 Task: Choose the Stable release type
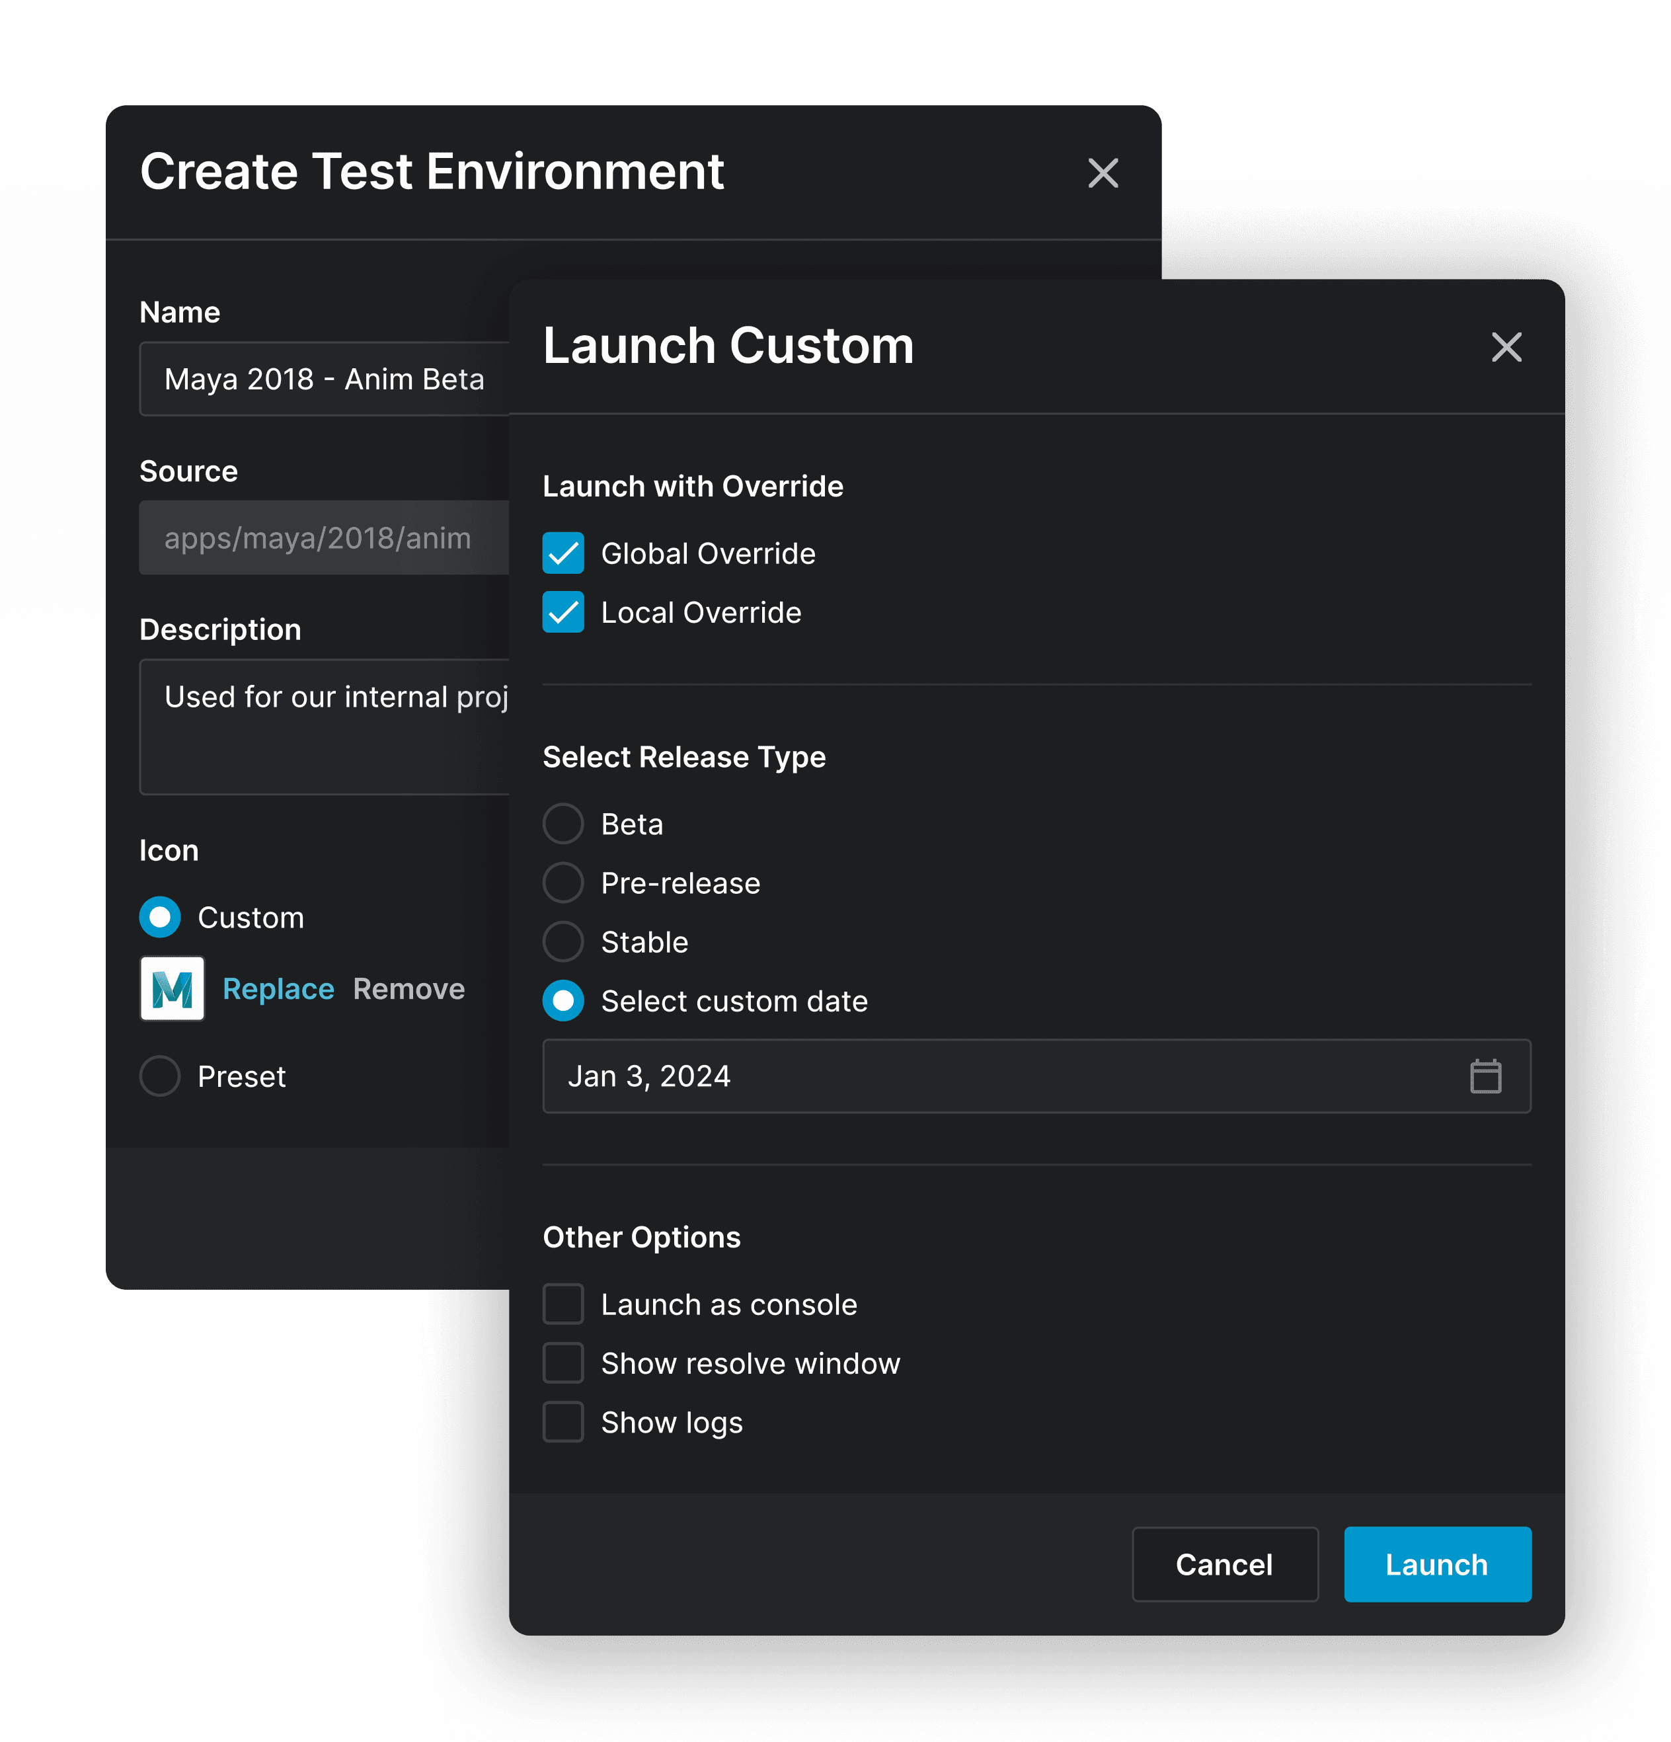click(563, 941)
